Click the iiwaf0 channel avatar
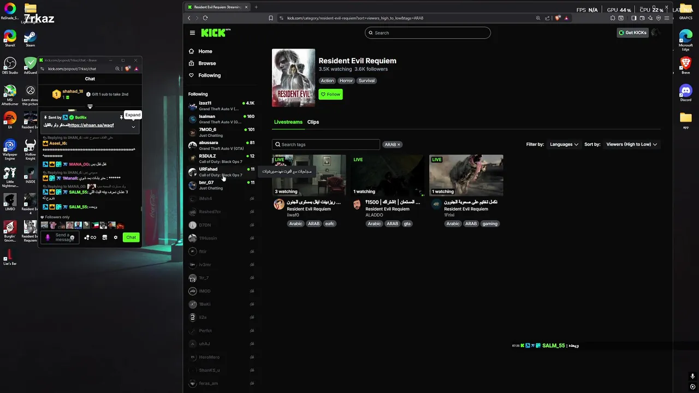Screen dimensions: 699x393 (279, 204)
